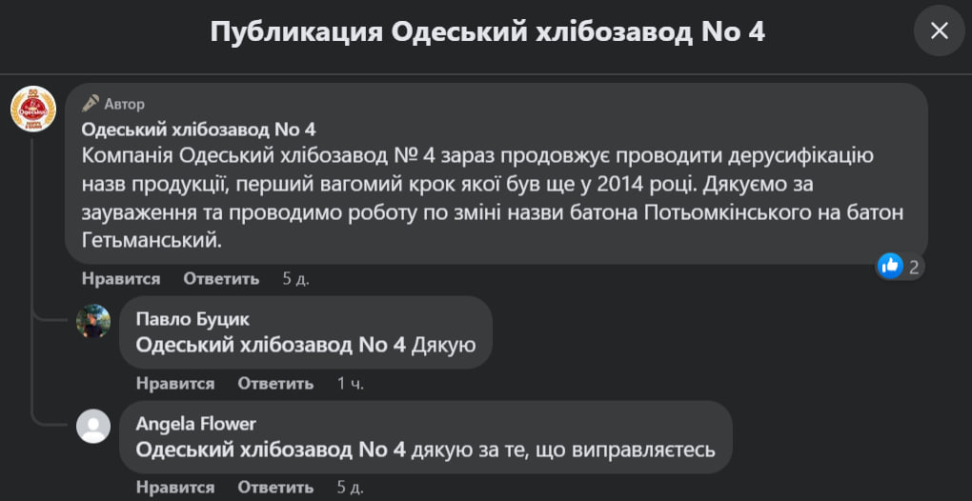This screenshot has width=972, height=501.
Task: Open the author name link Одеський хлібозавод No 4
Action: coord(198,129)
